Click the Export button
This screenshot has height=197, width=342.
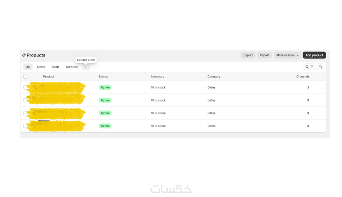248,55
